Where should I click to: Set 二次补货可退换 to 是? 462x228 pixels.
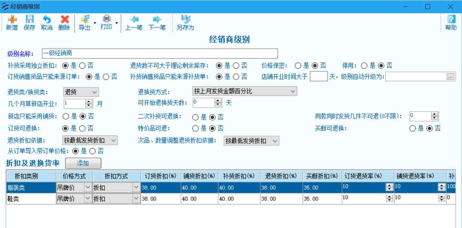[195, 117]
